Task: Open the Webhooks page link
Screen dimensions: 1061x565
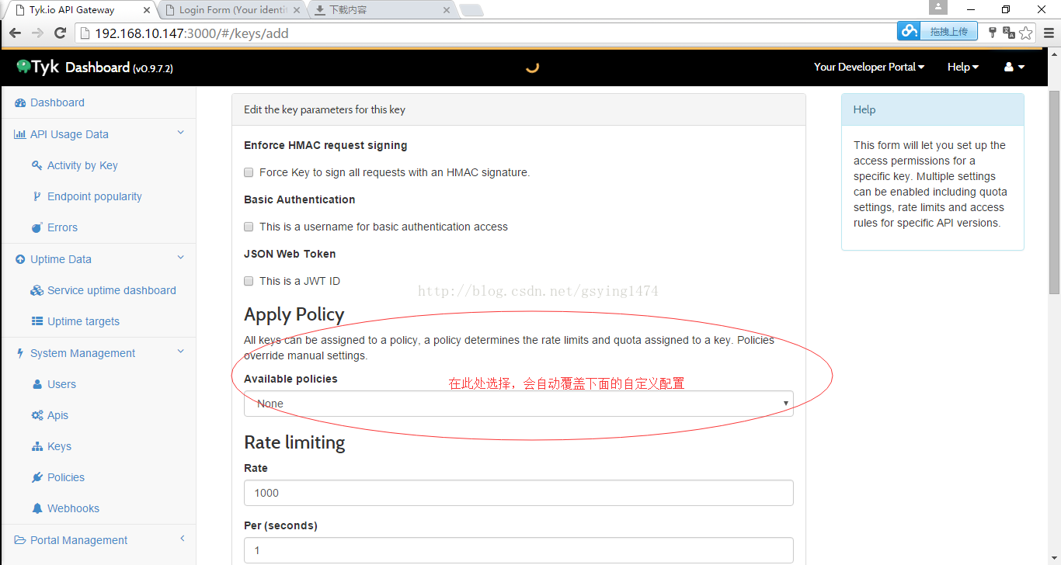Action: tap(73, 508)
